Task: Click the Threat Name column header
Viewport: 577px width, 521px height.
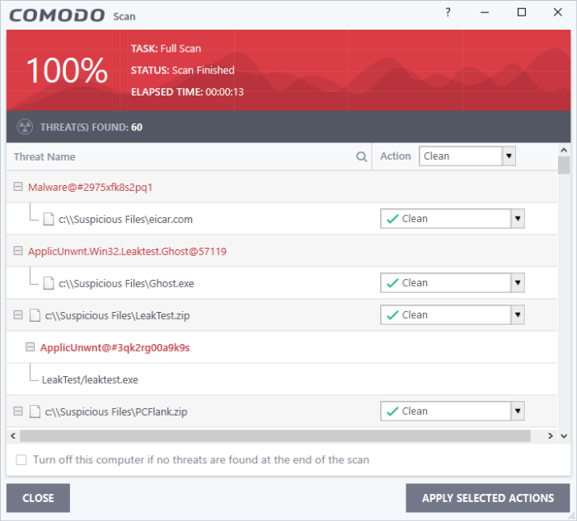Action: (45, 156)
